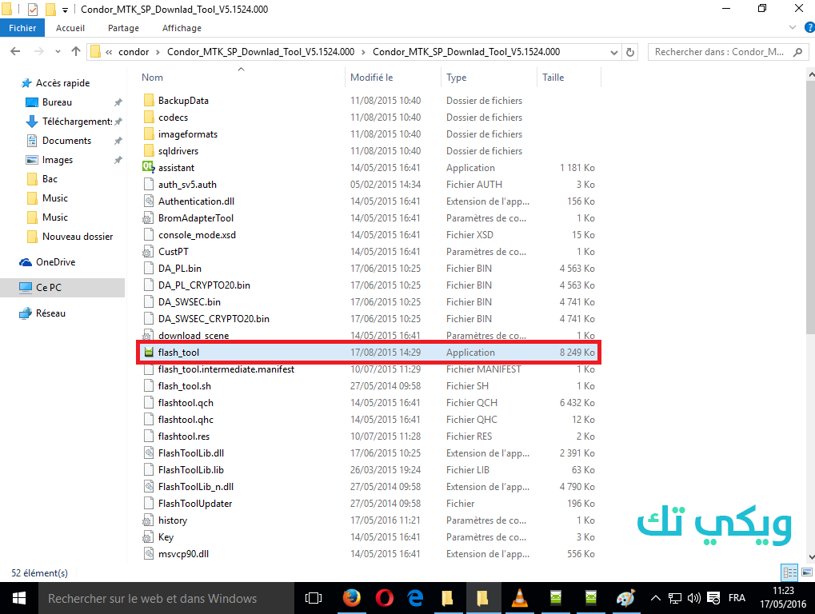The height and width of the screenshot is (614, 815).
Task: Open recent locations dropdown arrow
Action: (58, 51)
